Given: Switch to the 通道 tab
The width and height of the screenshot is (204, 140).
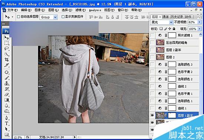Looking at the screenshot, I should (165, 17).
